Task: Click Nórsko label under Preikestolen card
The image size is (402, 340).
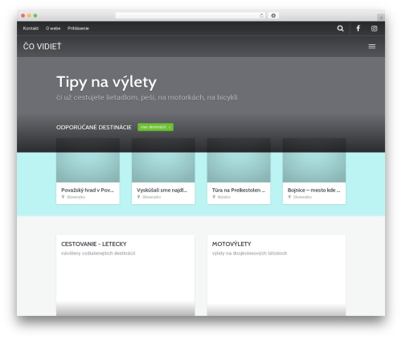Action: tap(224, 197)
